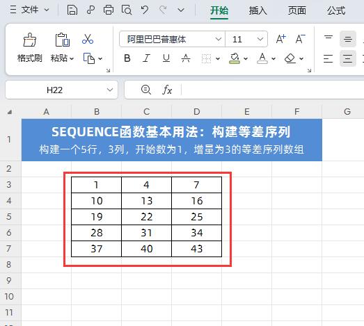
Task: Expand the Name Box dropdown arrow
Action: point(110,90)
